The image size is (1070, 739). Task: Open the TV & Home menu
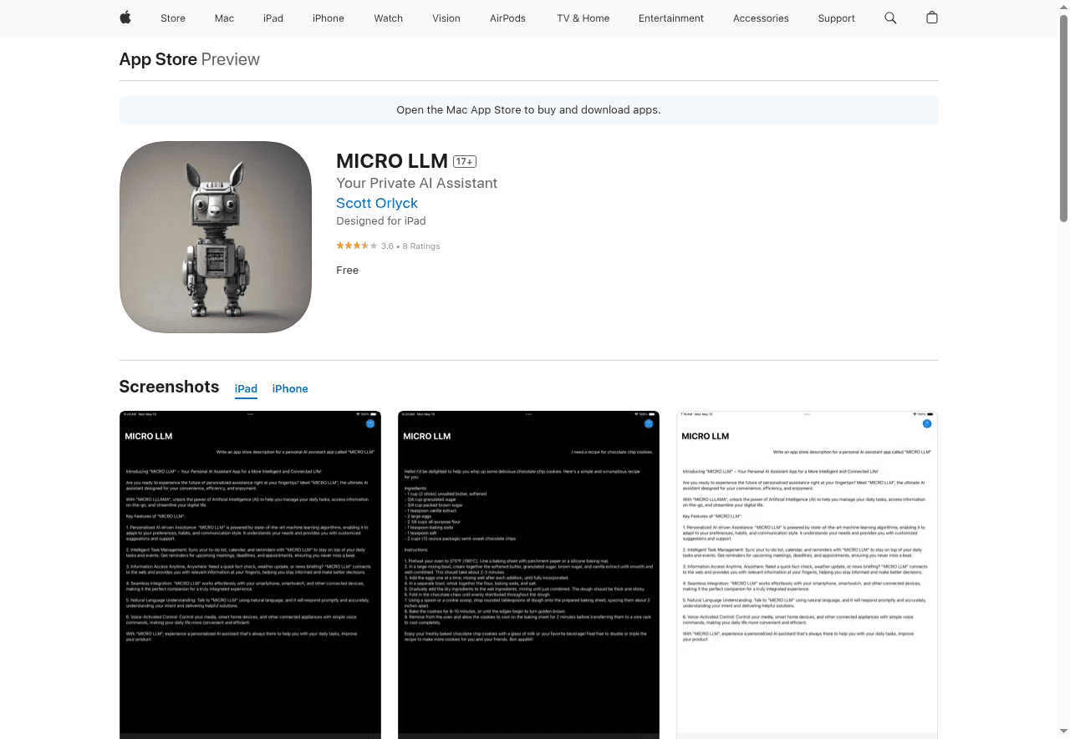click(x=583, y=18)
